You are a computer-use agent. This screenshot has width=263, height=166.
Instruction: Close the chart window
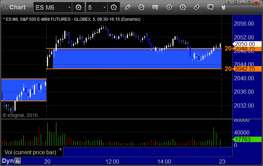click(x=256, y=2)
